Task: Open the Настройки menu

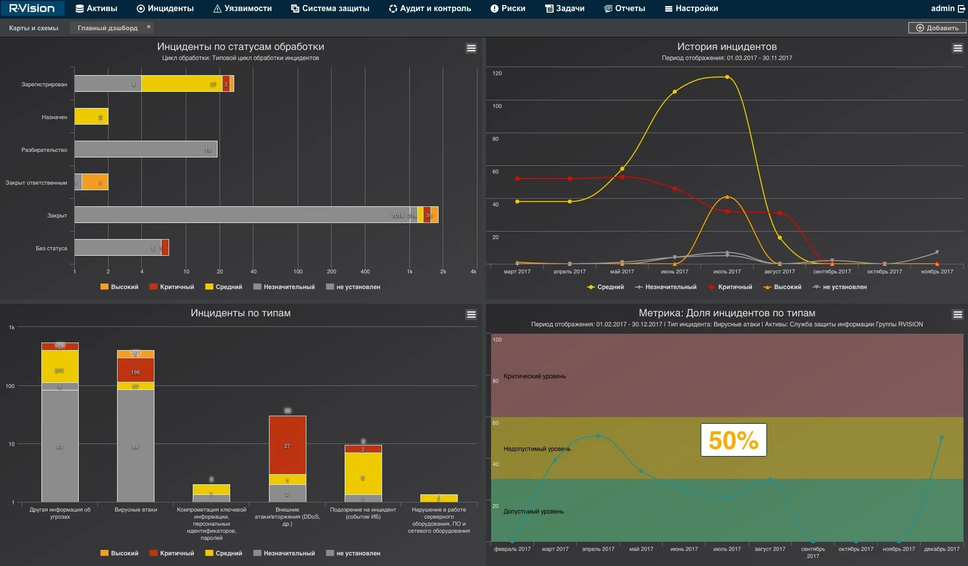Action: (x=691, y=9)
